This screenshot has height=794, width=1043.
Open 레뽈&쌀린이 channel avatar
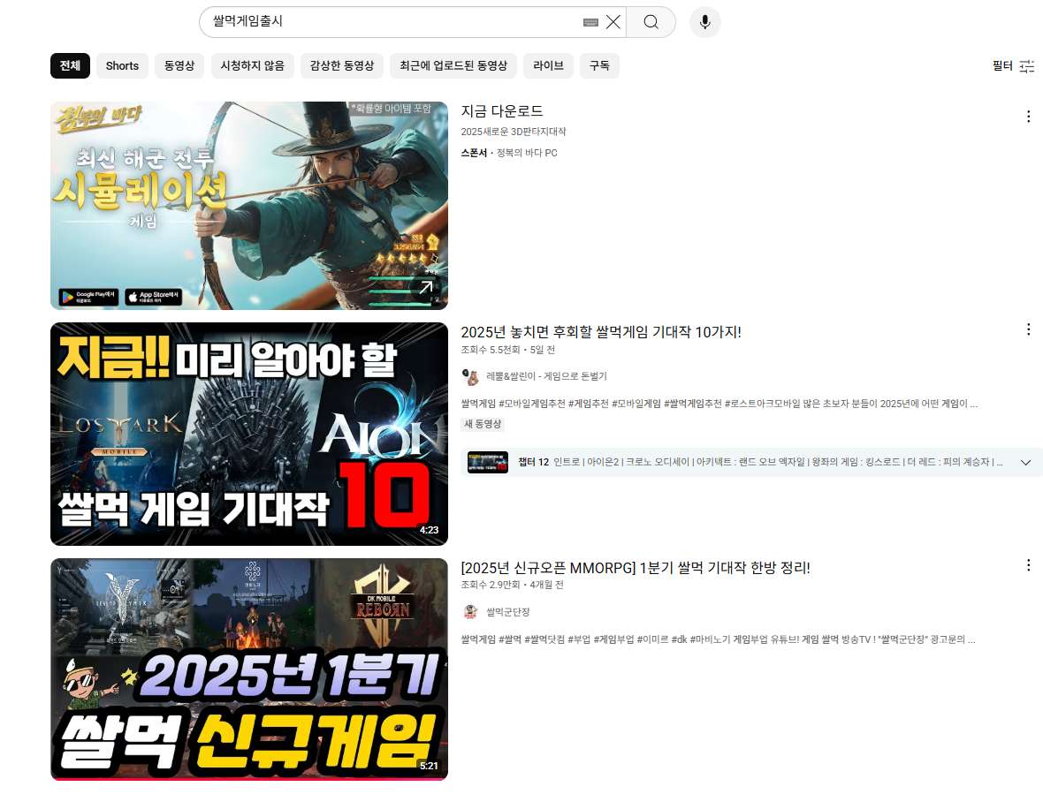tap(470, 377)
